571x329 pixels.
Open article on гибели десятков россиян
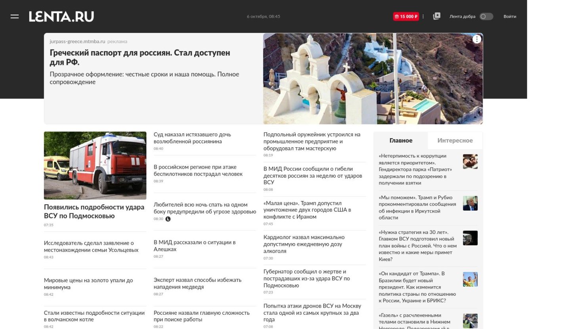313,175
